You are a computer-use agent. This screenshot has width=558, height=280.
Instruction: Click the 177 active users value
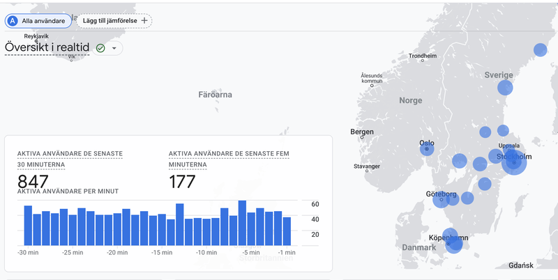click(x=182, y=182)
